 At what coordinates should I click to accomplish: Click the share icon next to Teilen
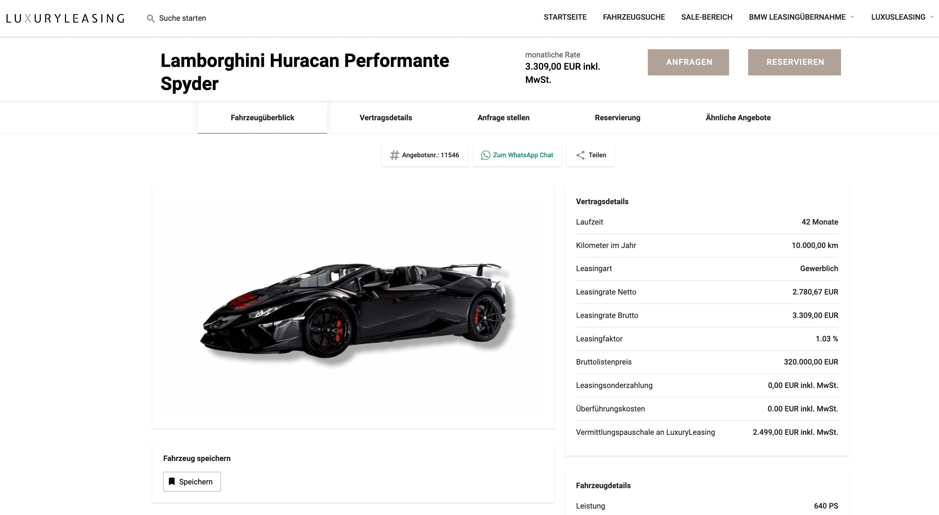tap(580, 155)
